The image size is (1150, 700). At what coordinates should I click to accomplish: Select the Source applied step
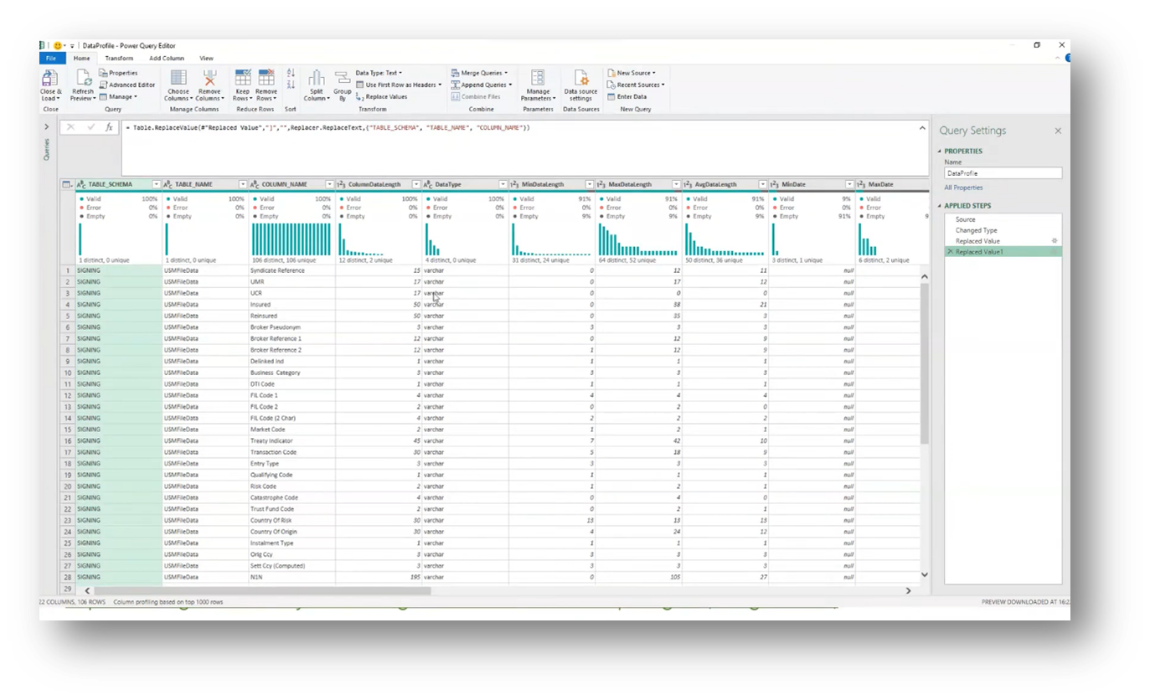1003,219
